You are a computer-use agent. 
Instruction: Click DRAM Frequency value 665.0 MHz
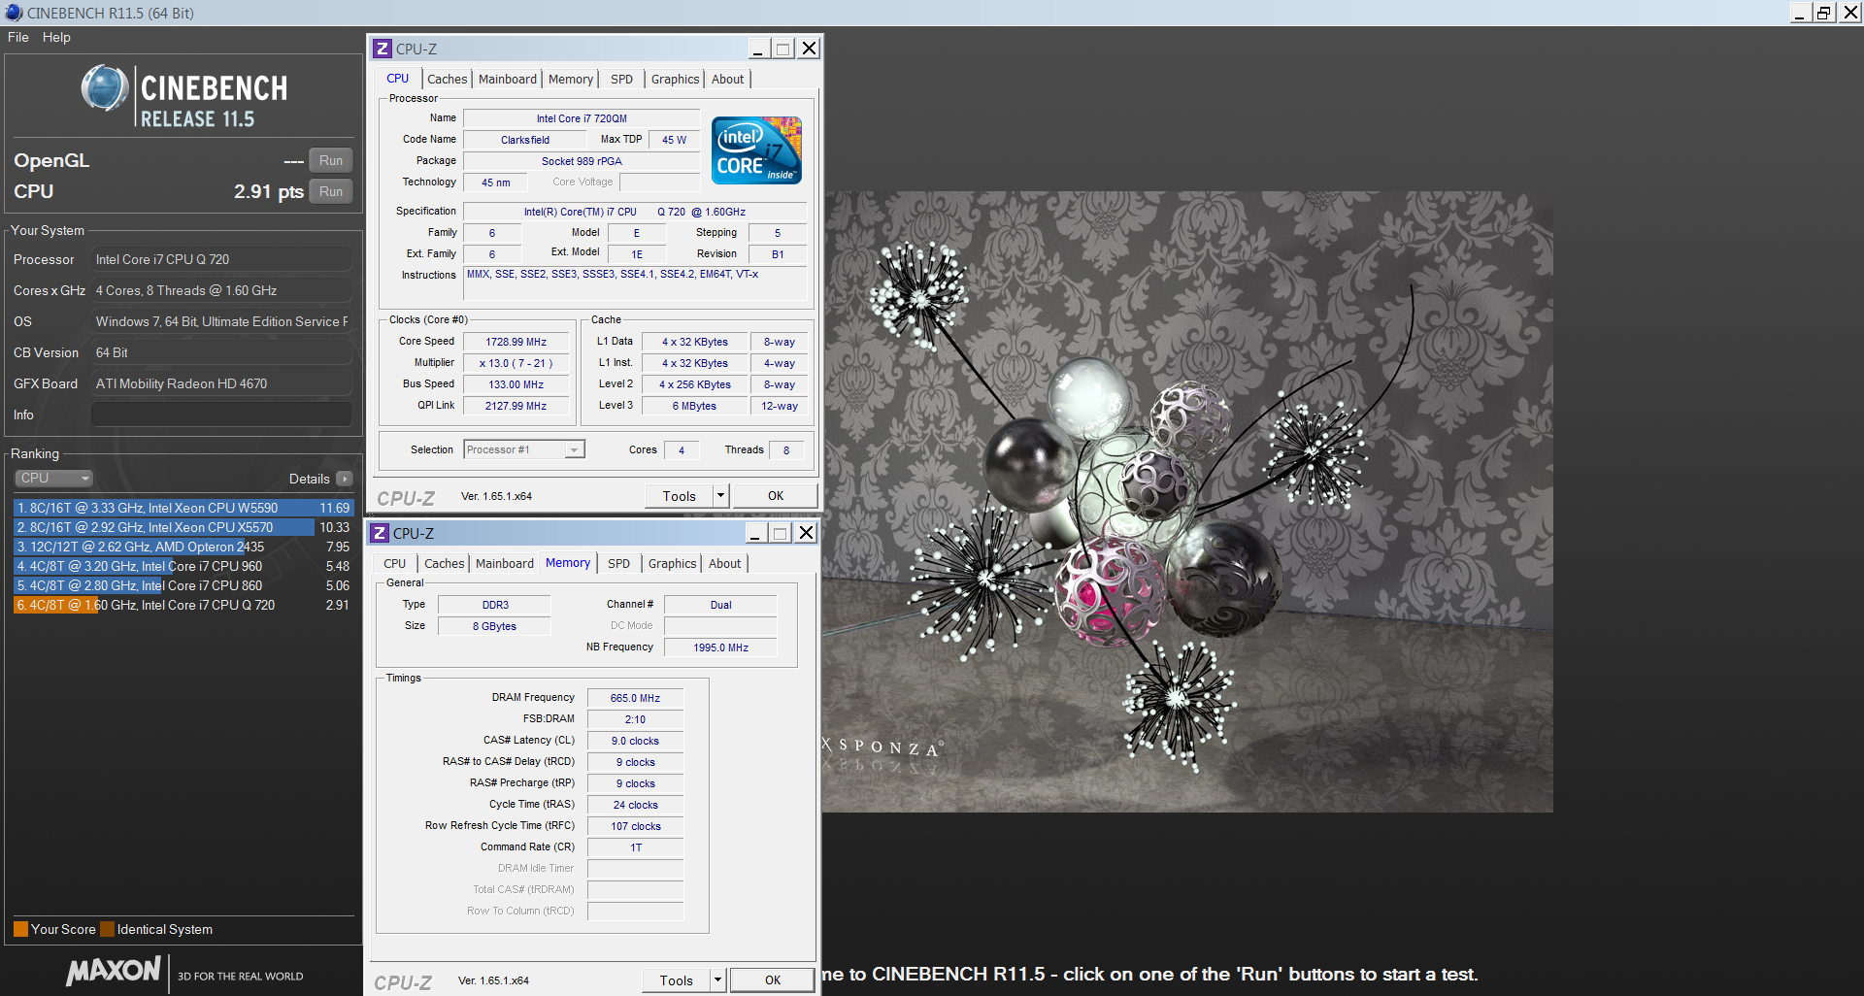(x=636, y=698)
